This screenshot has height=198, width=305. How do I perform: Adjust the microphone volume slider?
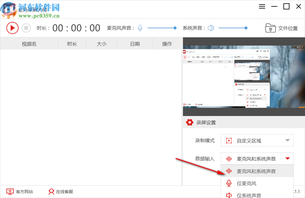point(175,28)
